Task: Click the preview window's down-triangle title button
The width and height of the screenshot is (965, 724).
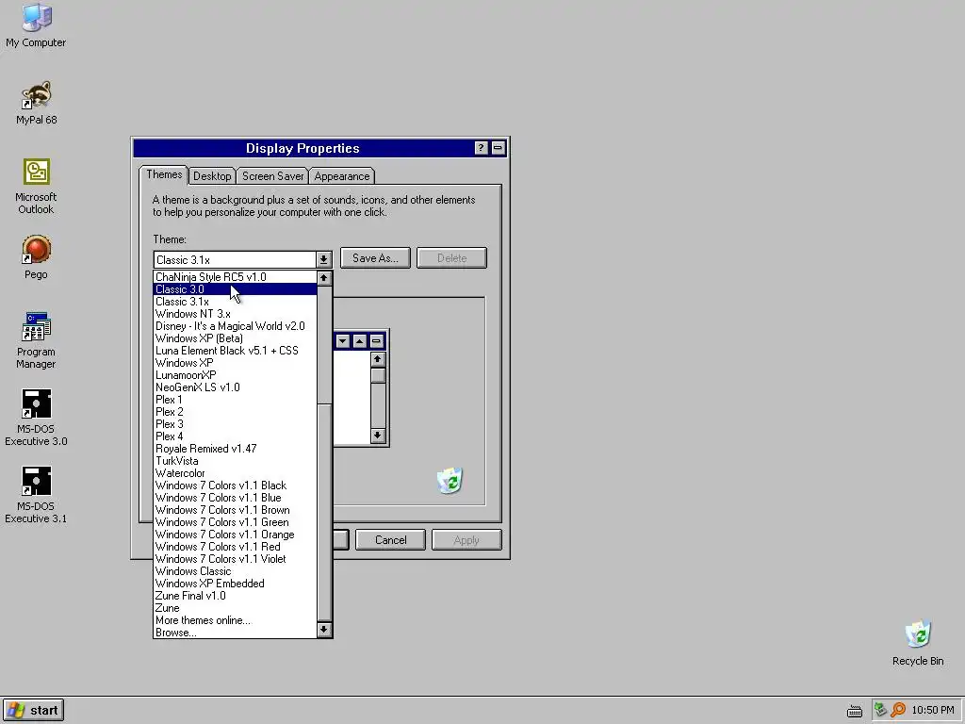Action: point(343,340)
